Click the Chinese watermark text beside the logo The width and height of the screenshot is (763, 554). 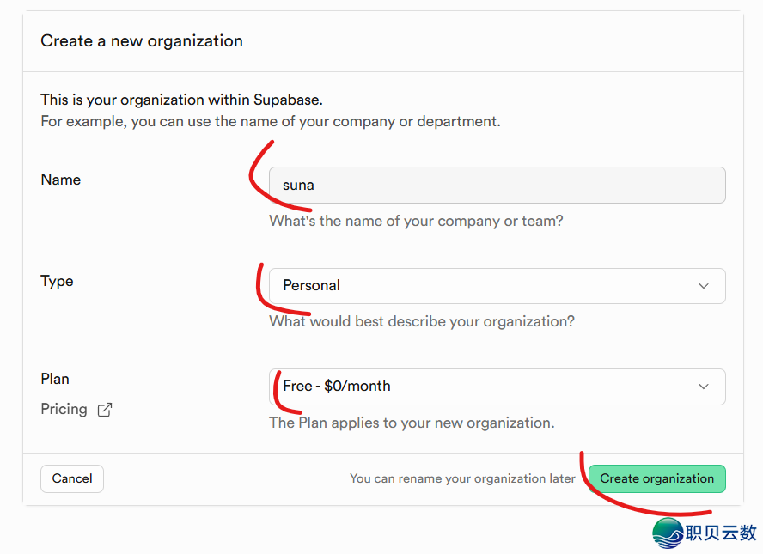pos(721,533)
